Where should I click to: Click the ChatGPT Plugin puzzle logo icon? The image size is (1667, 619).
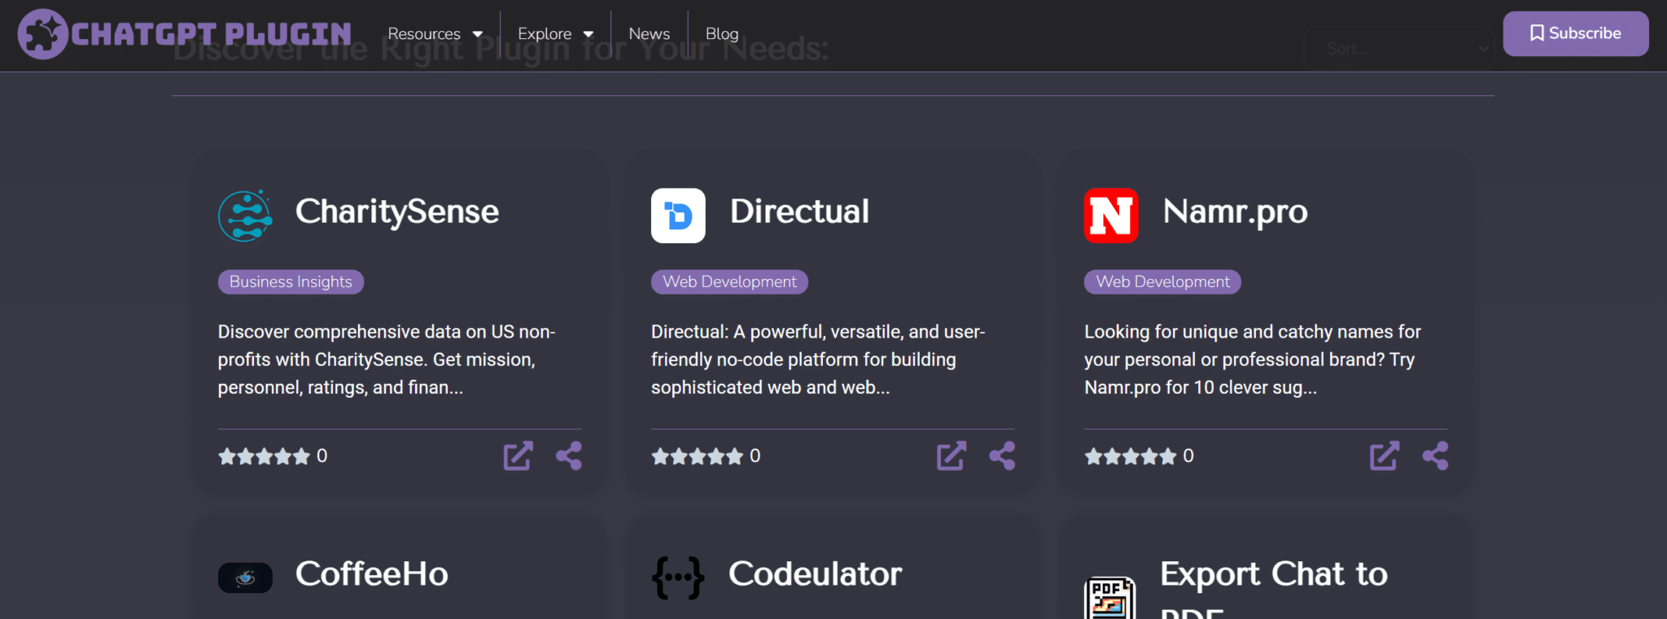click(x=42, y=34)
